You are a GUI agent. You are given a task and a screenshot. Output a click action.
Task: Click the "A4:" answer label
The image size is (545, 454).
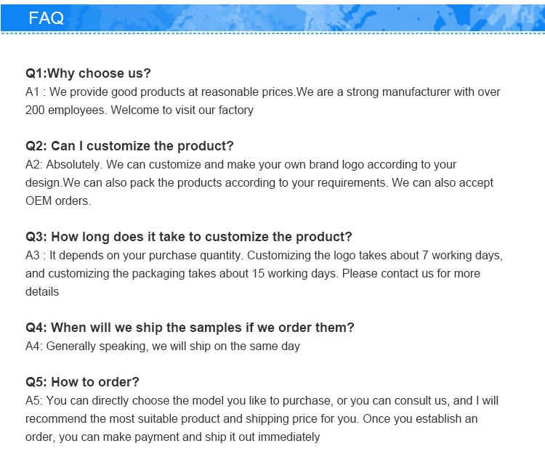click(x=34, y=346)
